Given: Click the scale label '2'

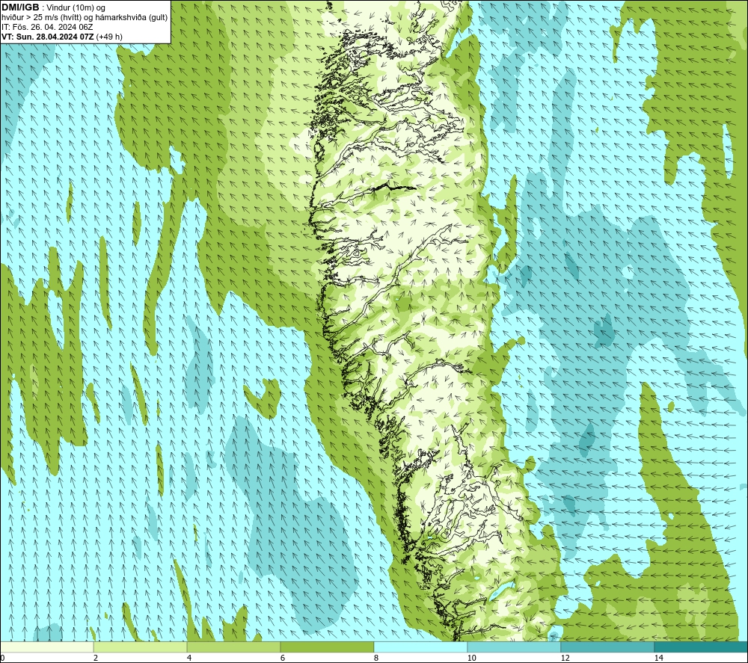Looking at the screenshot, I should (x=96, y=659).
